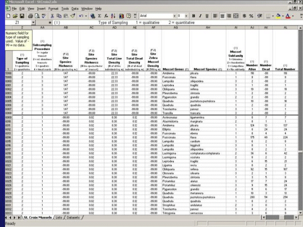The width and height of the screenshot is (303, 227).
Task: Toggle Italic formatting
Action: [x=200, y=16]
